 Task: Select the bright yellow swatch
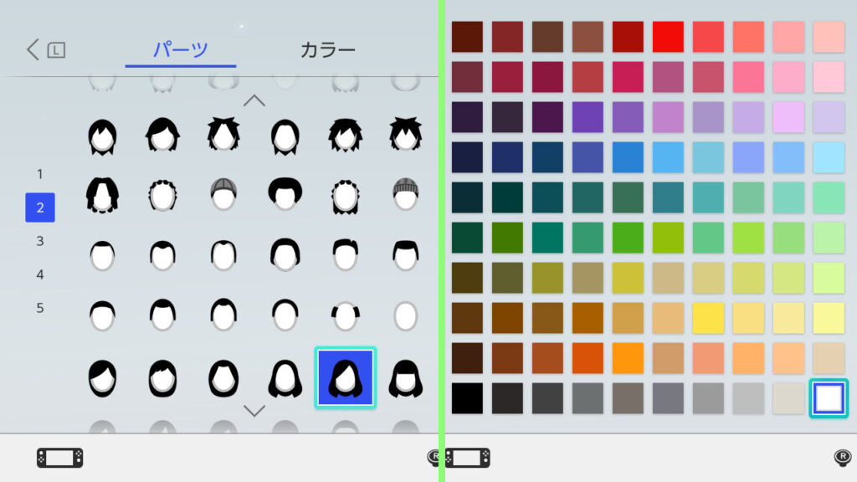(708, 318)
